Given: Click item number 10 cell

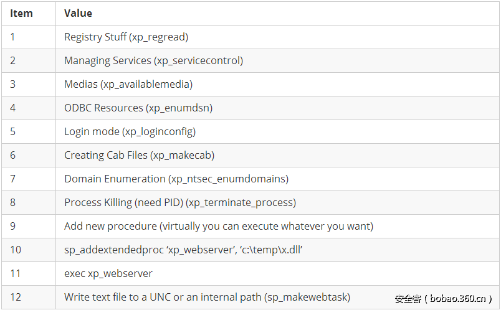Looking at the screenshot, I should (16, 250).
